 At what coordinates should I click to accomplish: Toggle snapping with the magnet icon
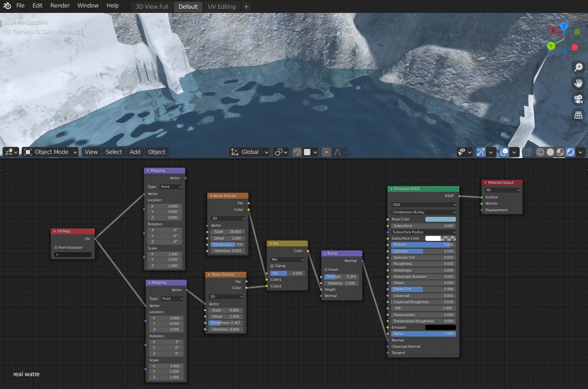296,152
